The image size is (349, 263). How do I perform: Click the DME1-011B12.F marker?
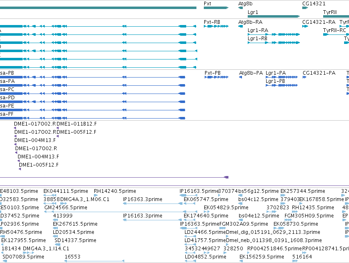58,128
